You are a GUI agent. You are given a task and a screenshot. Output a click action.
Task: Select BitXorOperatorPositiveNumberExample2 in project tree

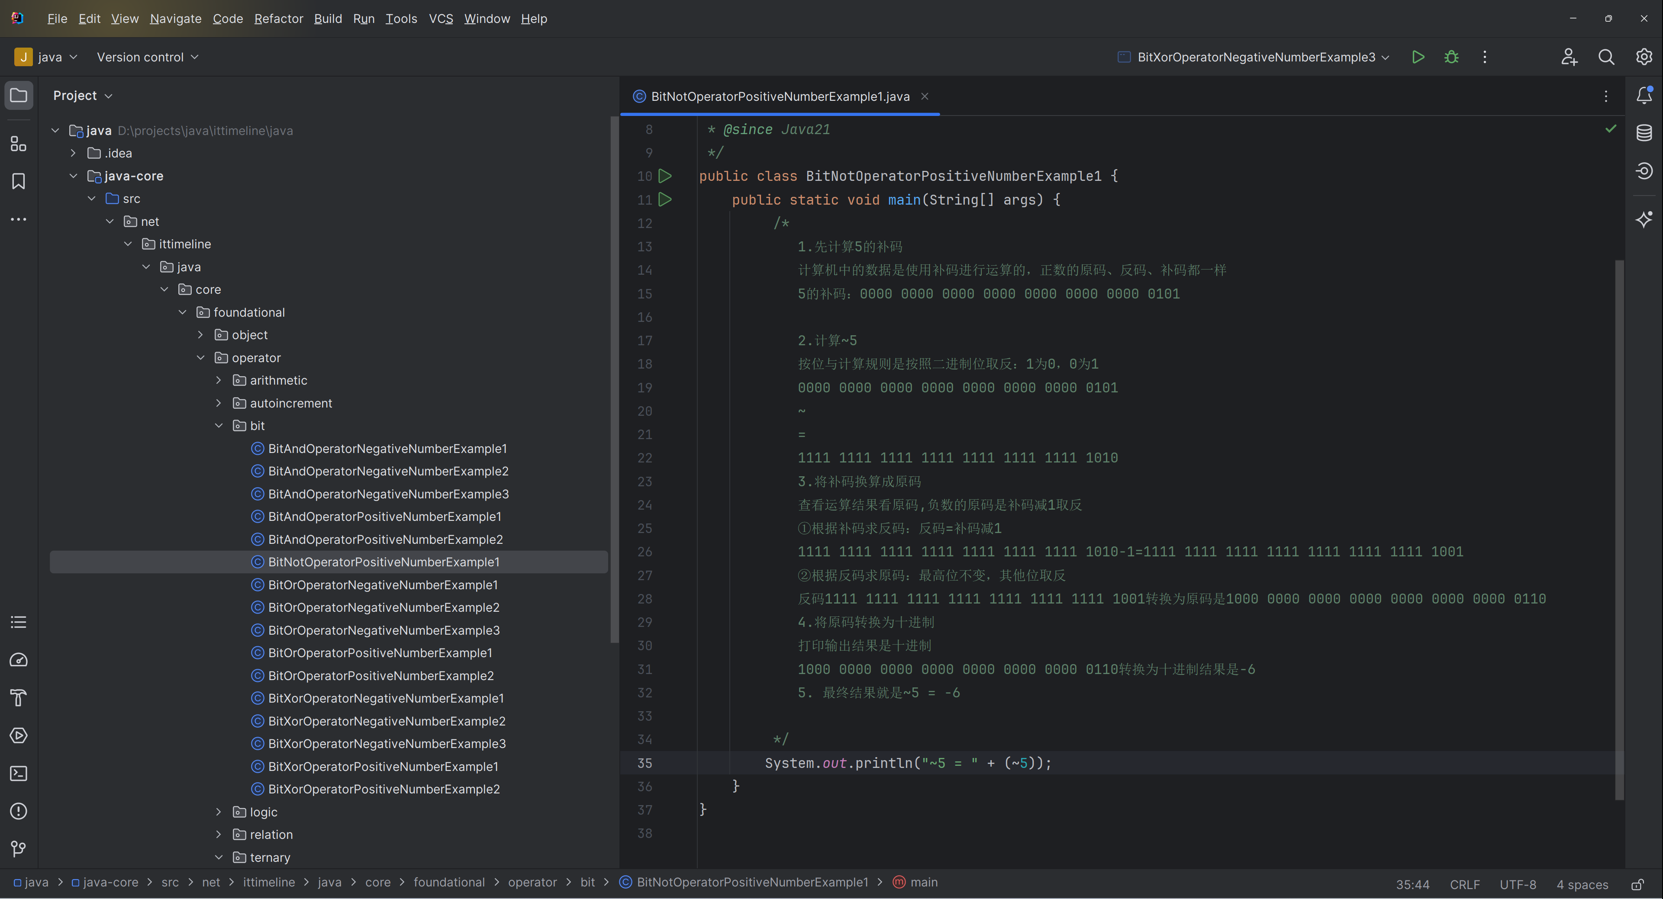click(x=384, y=789)
